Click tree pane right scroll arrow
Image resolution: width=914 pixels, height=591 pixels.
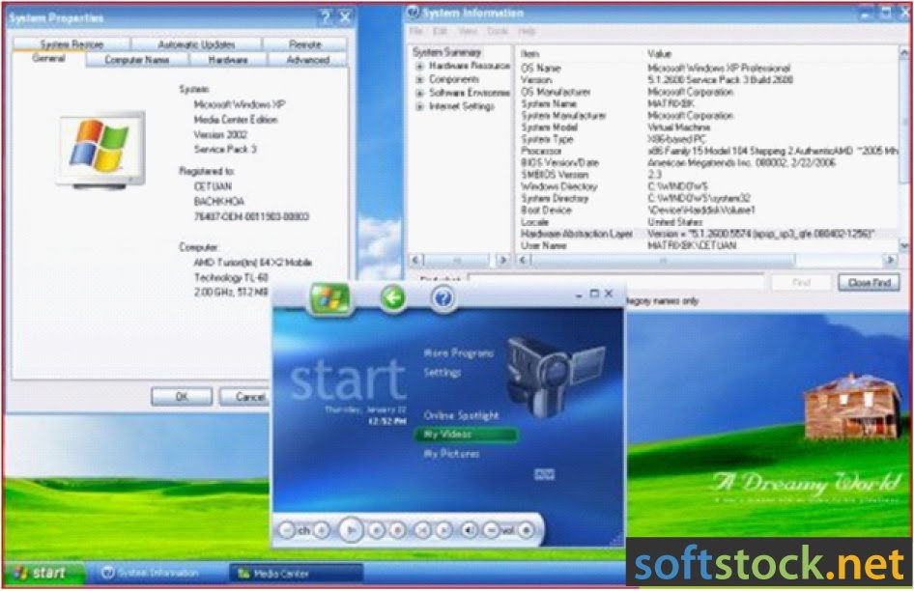tap(503, 260)
